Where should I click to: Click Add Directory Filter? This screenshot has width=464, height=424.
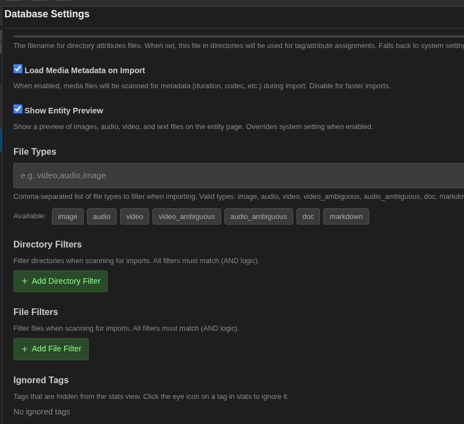click(60, 281)
